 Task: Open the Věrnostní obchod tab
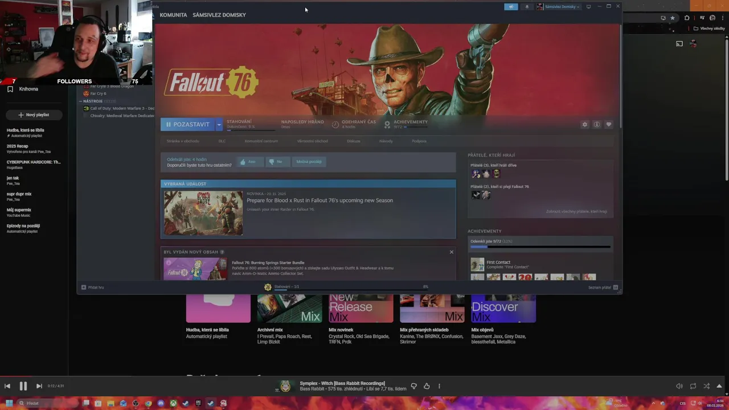click(x=312, y=141)
